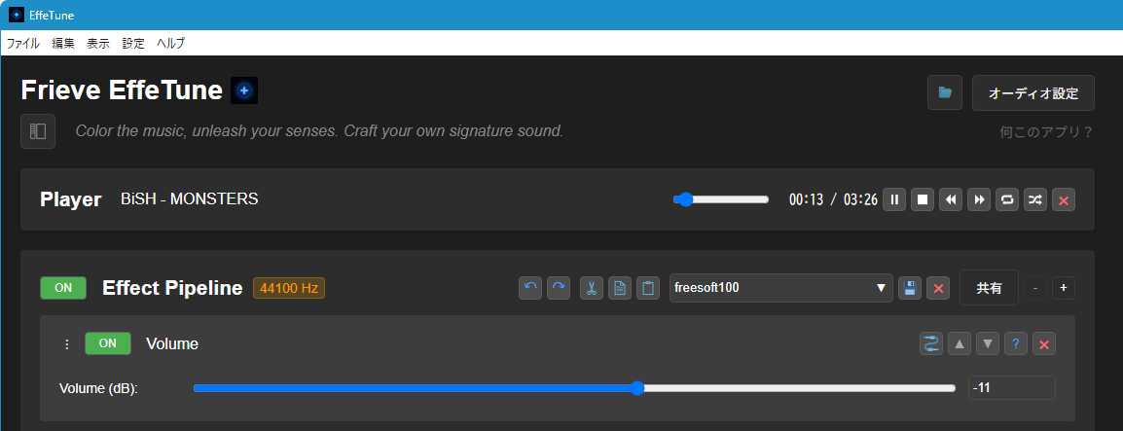Screen dimensions: 1123x431
Task: Click the minus button next to 共有
Action: [x=1034, y=288]
